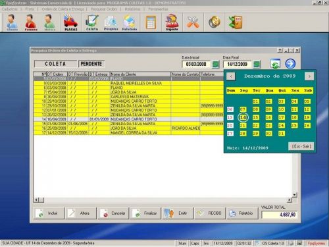
Task: Click the status bar time 02:51:32
Action: coord(244,243)
